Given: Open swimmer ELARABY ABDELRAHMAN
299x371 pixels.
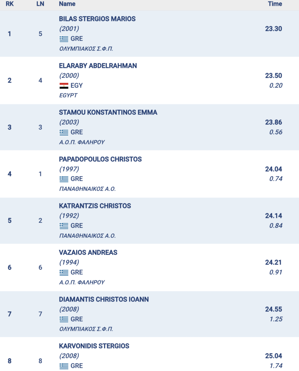Looking at the screenshot, I should (98, 66).
